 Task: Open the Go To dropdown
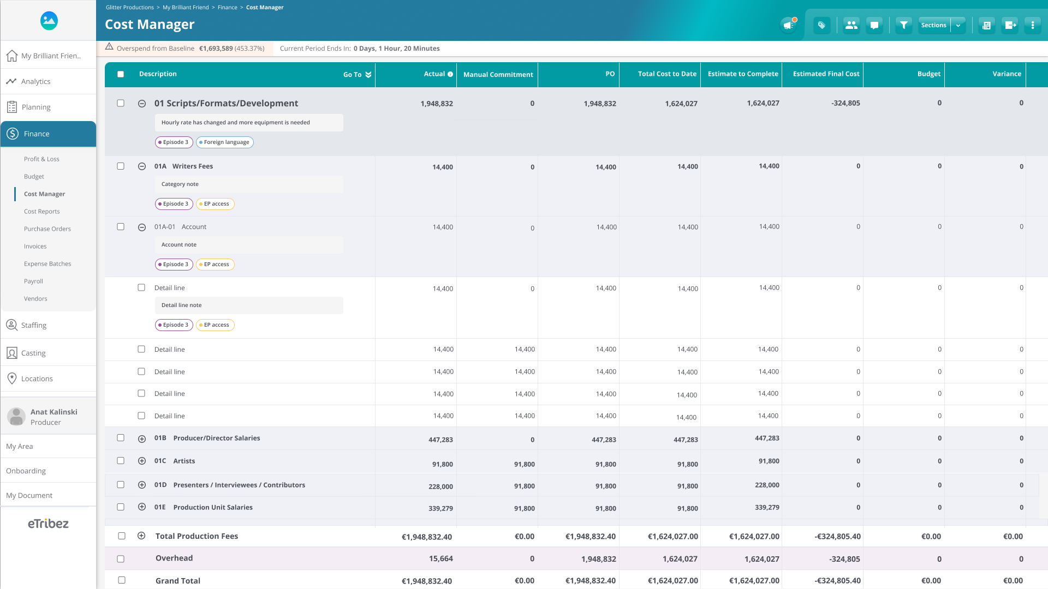tap(357, 75)
